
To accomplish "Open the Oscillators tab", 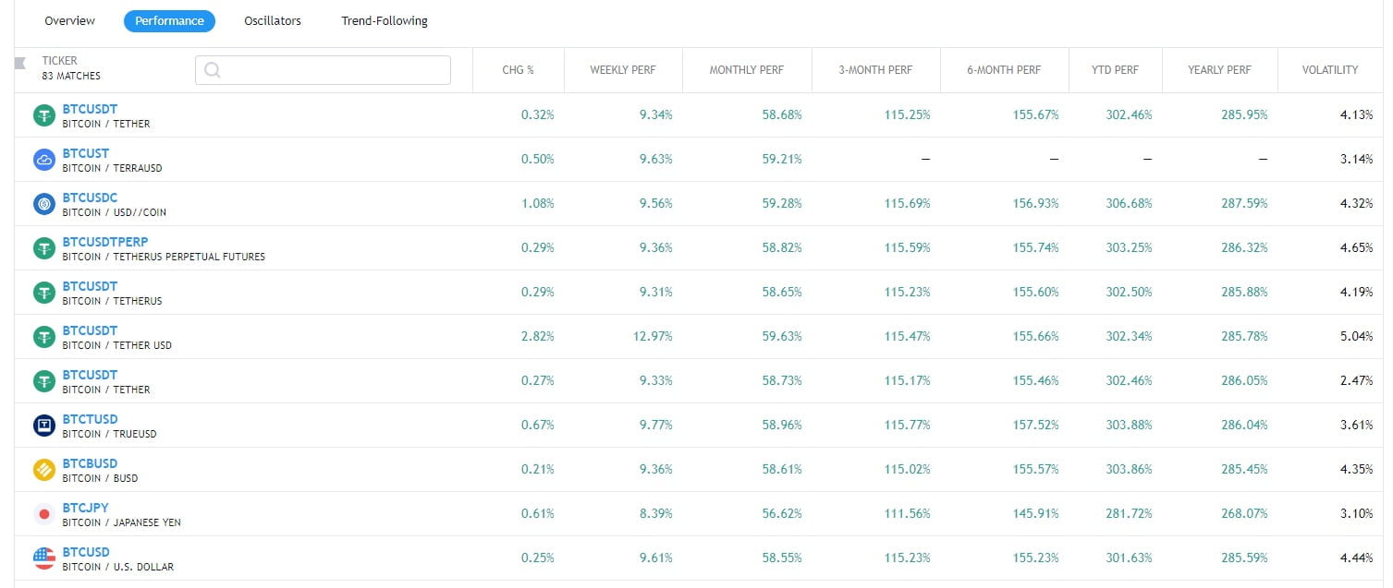I will tap(273, 20).
